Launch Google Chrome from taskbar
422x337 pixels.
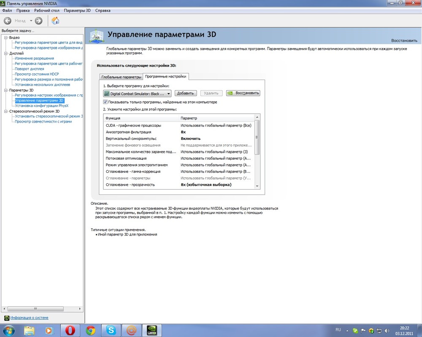click(x=91, y=331)
